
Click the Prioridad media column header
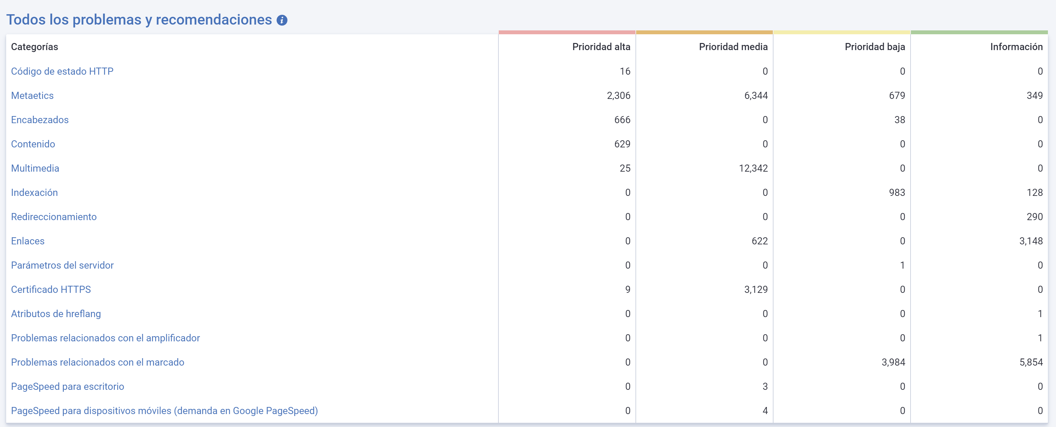[733, 47]
